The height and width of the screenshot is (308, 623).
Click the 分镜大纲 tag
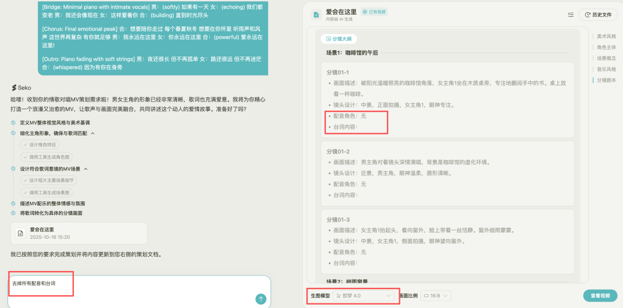pyautogui.click(x=339, y=39)
